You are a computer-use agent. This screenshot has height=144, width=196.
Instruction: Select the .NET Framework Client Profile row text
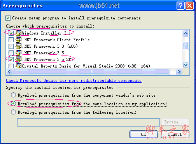[56, 40]
